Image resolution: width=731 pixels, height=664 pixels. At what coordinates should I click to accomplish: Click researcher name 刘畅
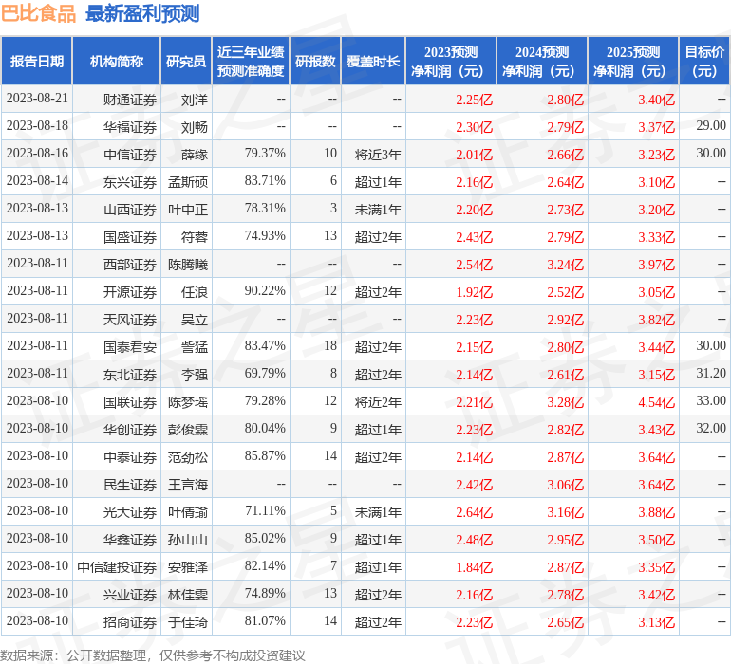[x=195, y=127]
